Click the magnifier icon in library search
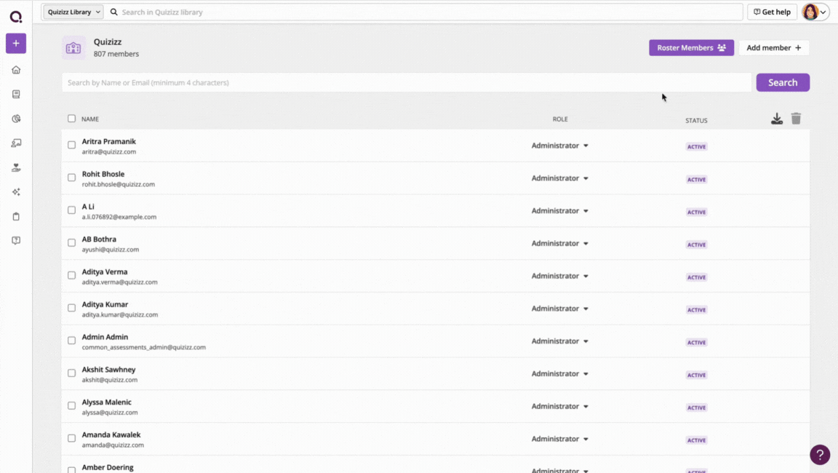 [113, 12]
